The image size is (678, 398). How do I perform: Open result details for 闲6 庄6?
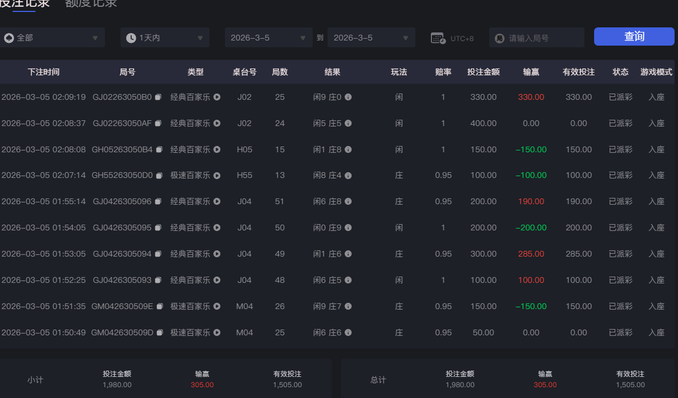click(x=348, y=332)
